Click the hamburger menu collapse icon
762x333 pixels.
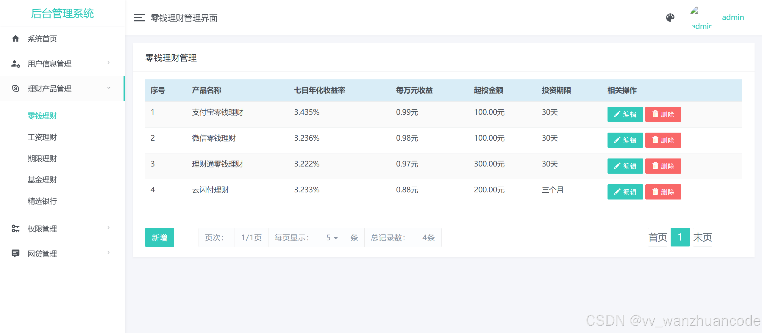click(139, 18)
